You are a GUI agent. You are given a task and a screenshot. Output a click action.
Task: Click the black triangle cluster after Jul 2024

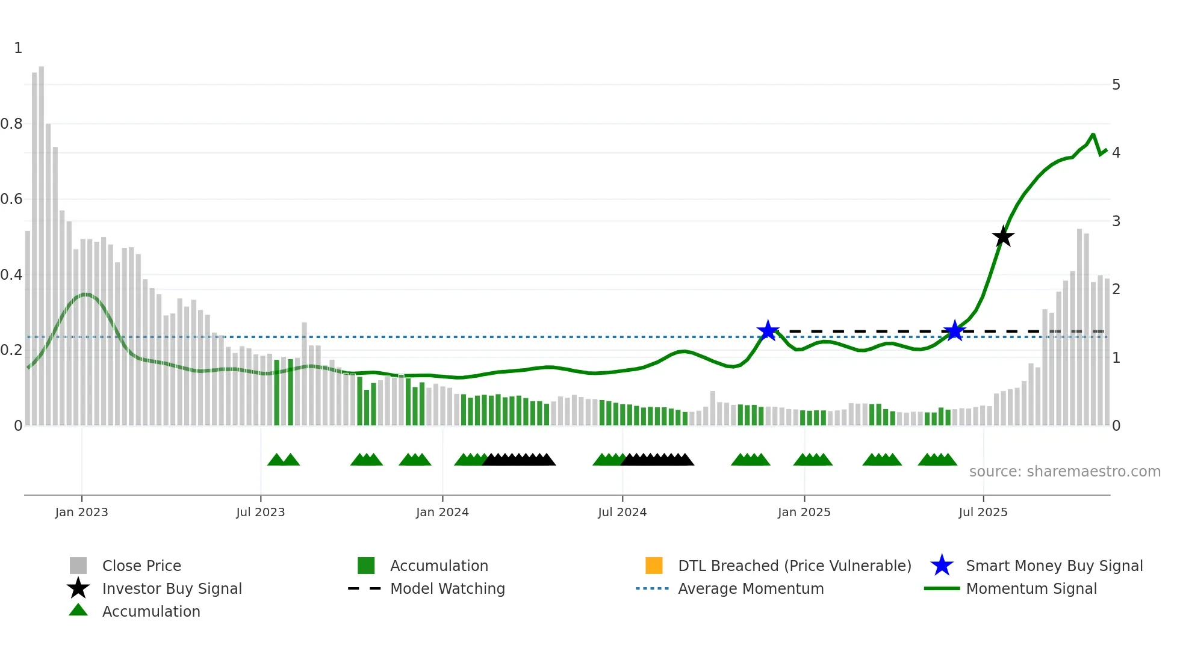(x=657, y=460)
